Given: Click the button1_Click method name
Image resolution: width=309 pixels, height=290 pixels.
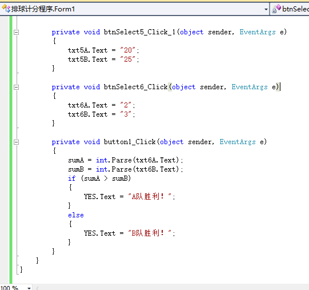Looking at the screenshot, I should [130, 142].
